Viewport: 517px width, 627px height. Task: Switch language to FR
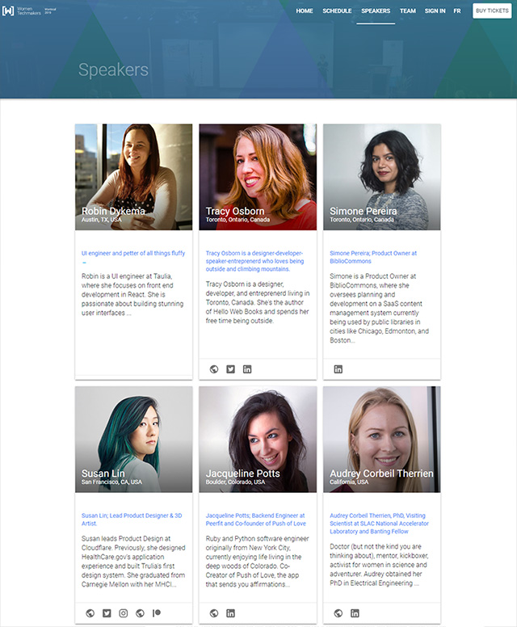pos(457,11)
